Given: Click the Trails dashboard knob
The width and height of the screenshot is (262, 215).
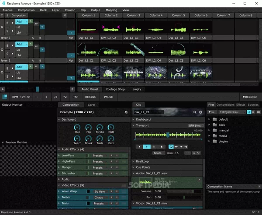Looking at the screenshot, I should (x=100, y=139).
